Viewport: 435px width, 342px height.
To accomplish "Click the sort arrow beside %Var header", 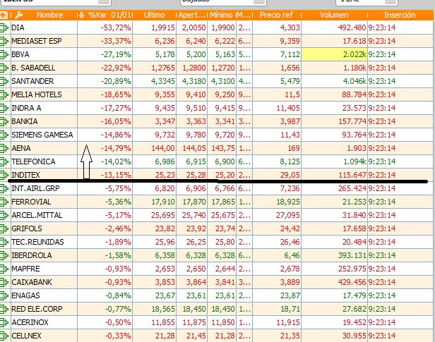I will pyautogui.click(x=81, y=15).
